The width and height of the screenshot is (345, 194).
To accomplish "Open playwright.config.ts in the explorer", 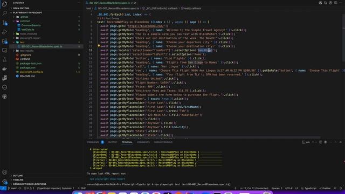I will click(x=31, y=72).
